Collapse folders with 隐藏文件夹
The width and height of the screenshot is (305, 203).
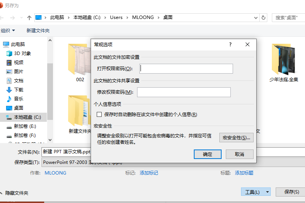(14, 193)
